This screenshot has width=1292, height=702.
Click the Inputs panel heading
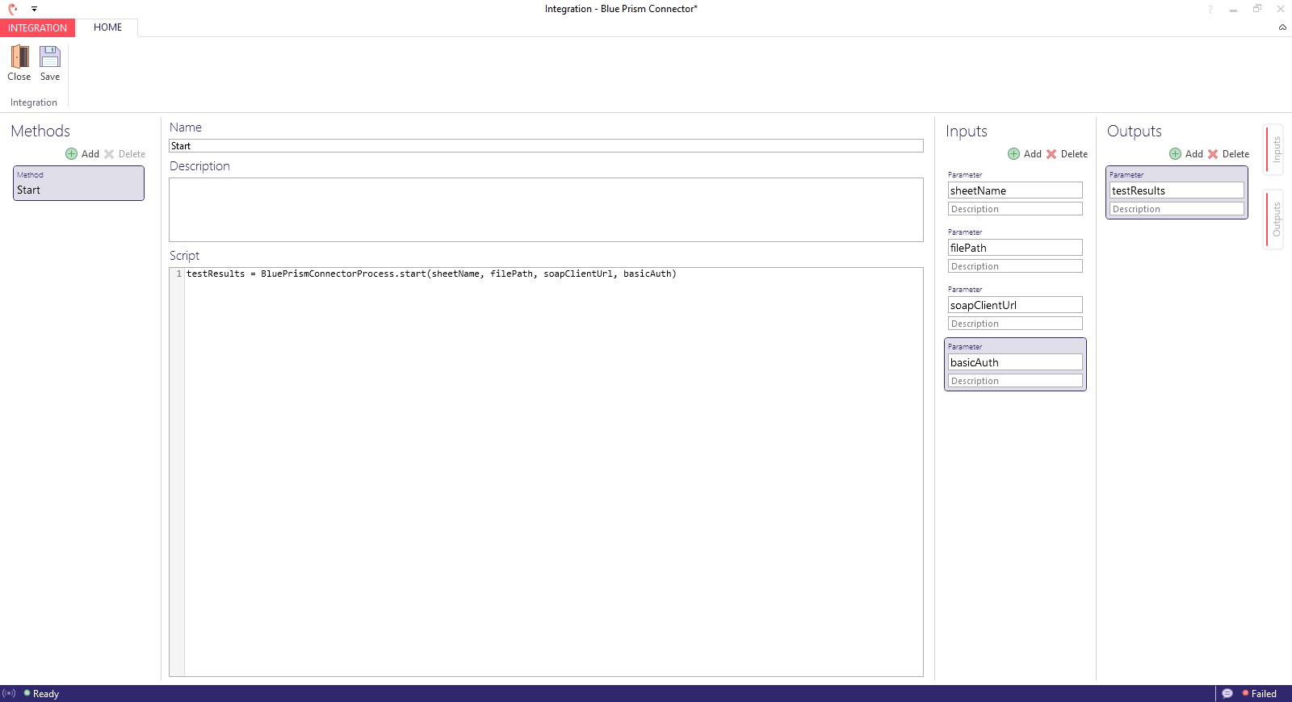[x=967, y=131]
